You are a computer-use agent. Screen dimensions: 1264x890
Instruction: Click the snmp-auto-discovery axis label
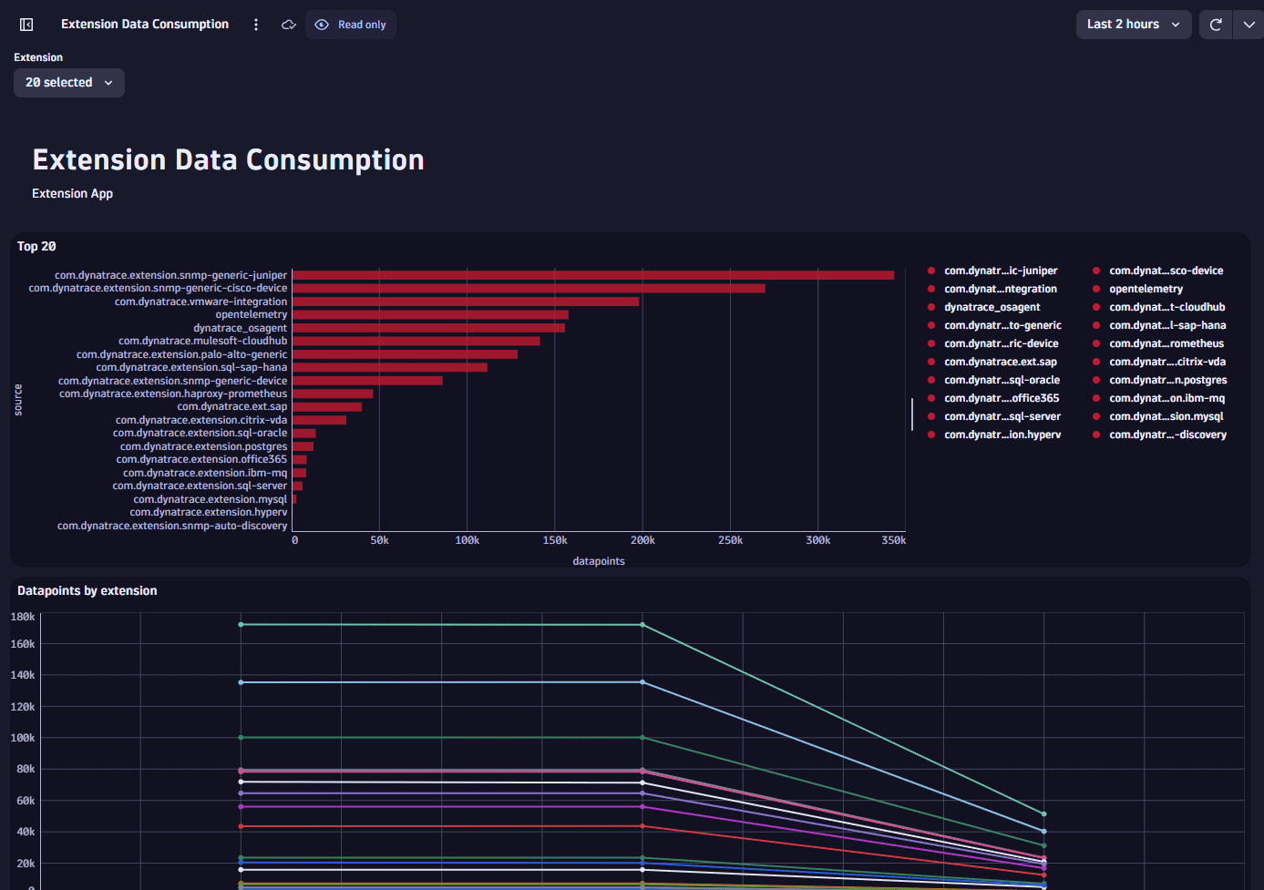click(x=172, y=526)
